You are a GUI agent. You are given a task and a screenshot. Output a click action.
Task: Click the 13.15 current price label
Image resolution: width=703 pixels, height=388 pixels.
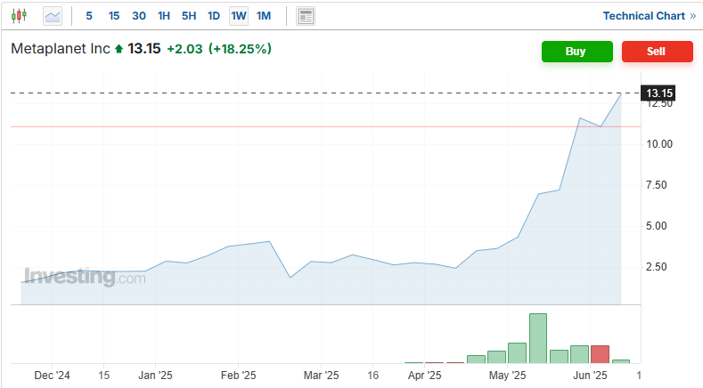click(658, 93)
